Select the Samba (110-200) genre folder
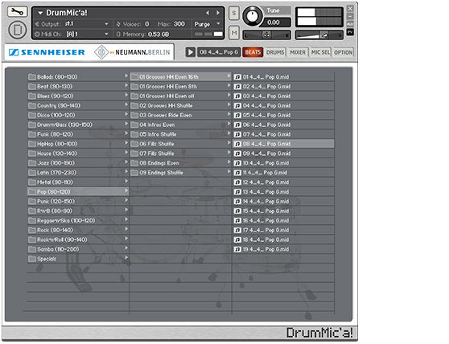Screen dimensions: 449x344 point(77,249)
